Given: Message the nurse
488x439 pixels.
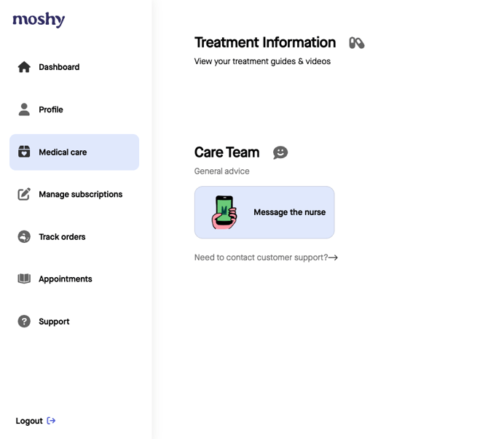Looking at the screenshot, I should coord(264,212).
